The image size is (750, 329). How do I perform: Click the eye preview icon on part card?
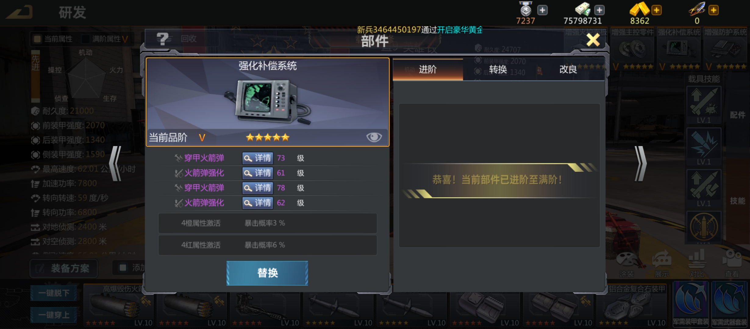coord(374,137)
